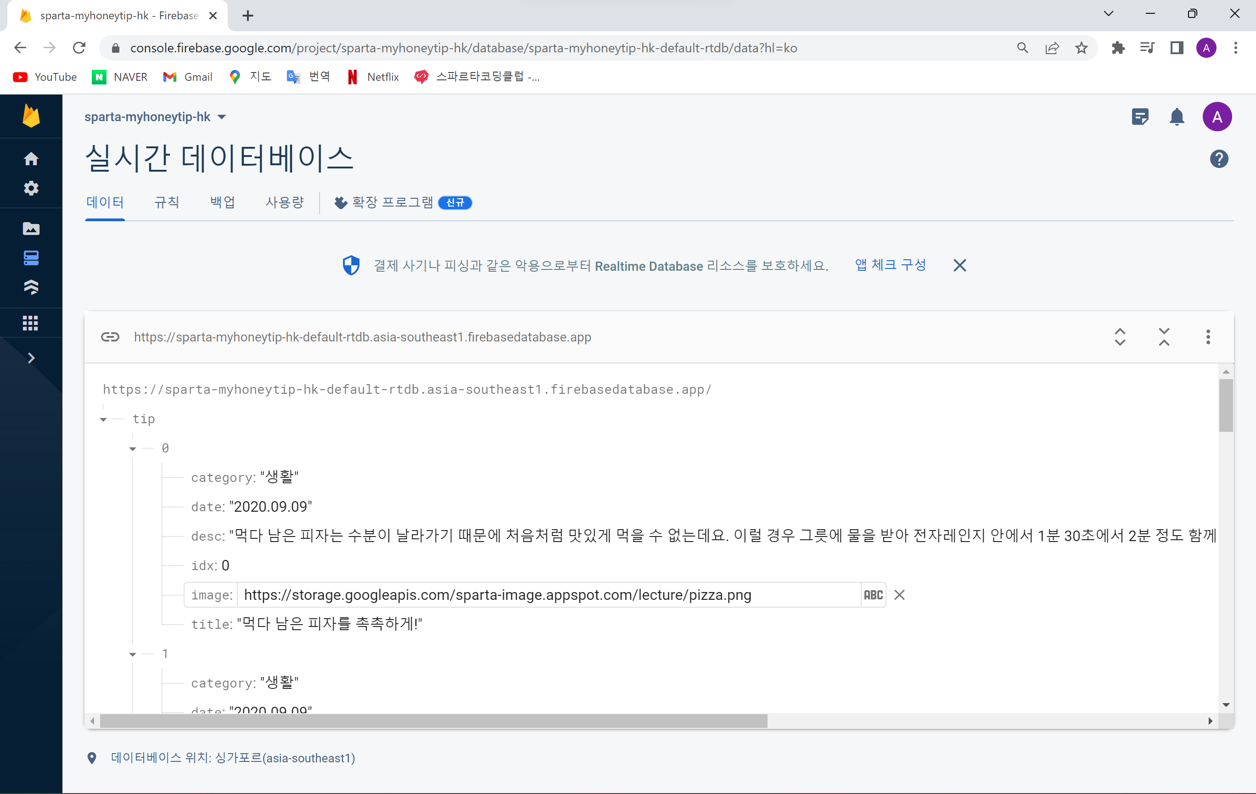This screenshot has height=794, width=1256.
Task: Reload the page
Action: [x=79, y=48]
